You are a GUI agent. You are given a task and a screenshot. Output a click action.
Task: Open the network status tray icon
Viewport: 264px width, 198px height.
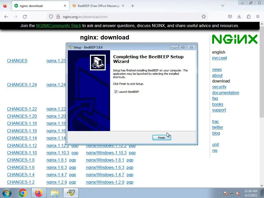click(x=232, y=193)
